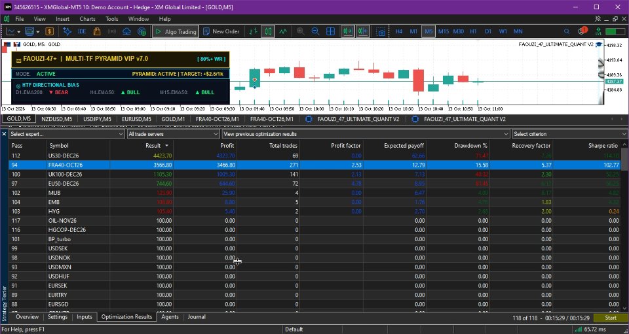Select the W1 timeframe button
629x334 pixels.
point(503,31)
